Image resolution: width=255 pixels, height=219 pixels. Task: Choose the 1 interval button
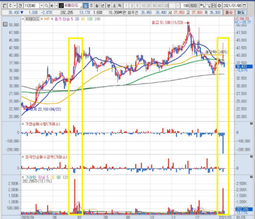pos(126,6)
